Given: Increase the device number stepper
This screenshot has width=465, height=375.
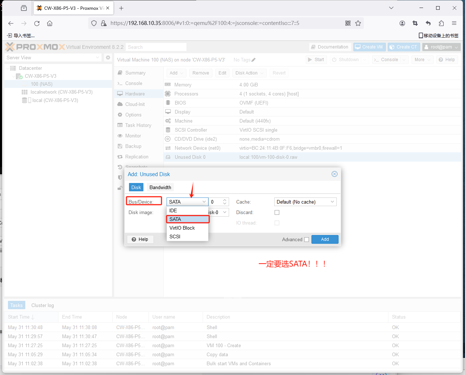Looking at the screenshot, I should pyautogui.click(x=225, y=200).
